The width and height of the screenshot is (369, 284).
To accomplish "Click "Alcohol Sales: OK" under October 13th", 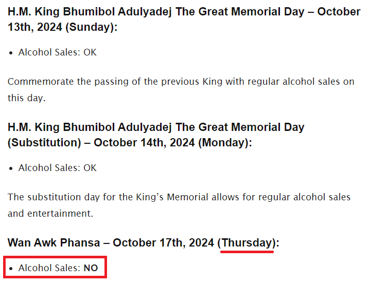I will (58, 52).
